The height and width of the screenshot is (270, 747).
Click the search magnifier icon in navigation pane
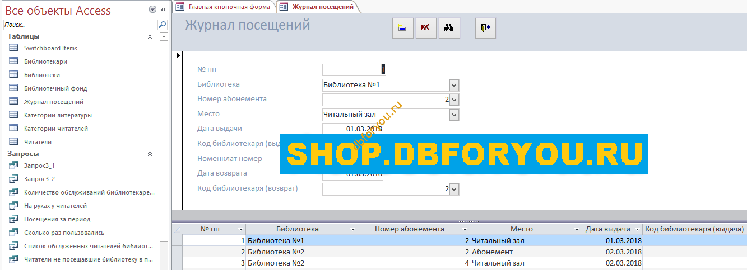pos(163,25)
